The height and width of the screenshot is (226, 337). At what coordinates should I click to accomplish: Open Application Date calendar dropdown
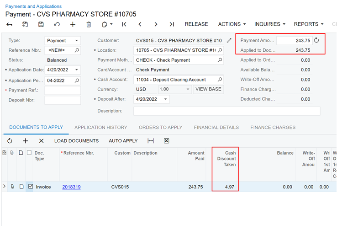77,70
